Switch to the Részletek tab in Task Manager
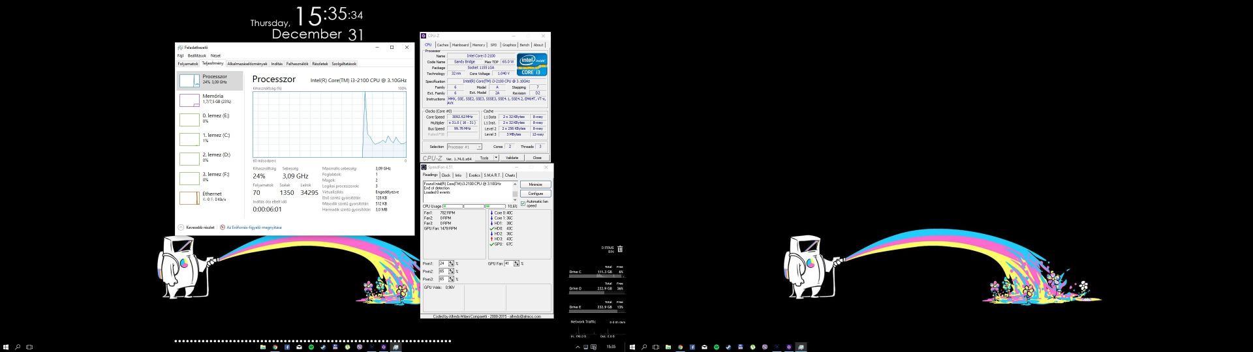This screenshot has width=1253, height=352. 320,64
